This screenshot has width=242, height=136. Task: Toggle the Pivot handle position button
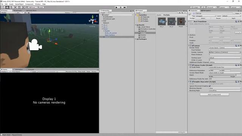click(x=32, y=7)
